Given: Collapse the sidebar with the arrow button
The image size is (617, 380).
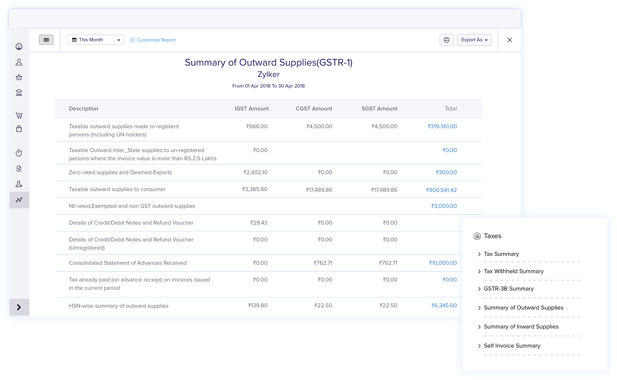Looking at the screenshot, I should point(19,307).
